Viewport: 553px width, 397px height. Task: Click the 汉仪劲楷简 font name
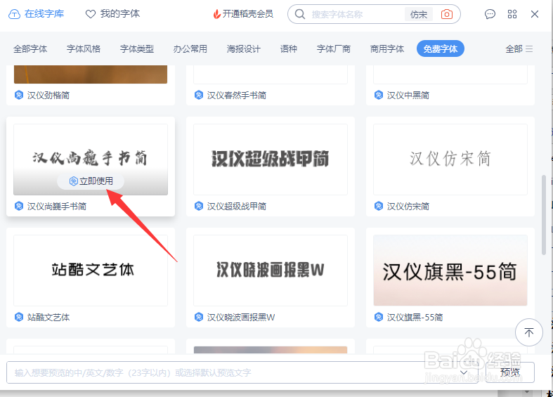[x=48, y=95]
